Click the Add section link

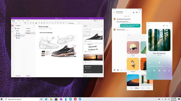pos(18,76)
